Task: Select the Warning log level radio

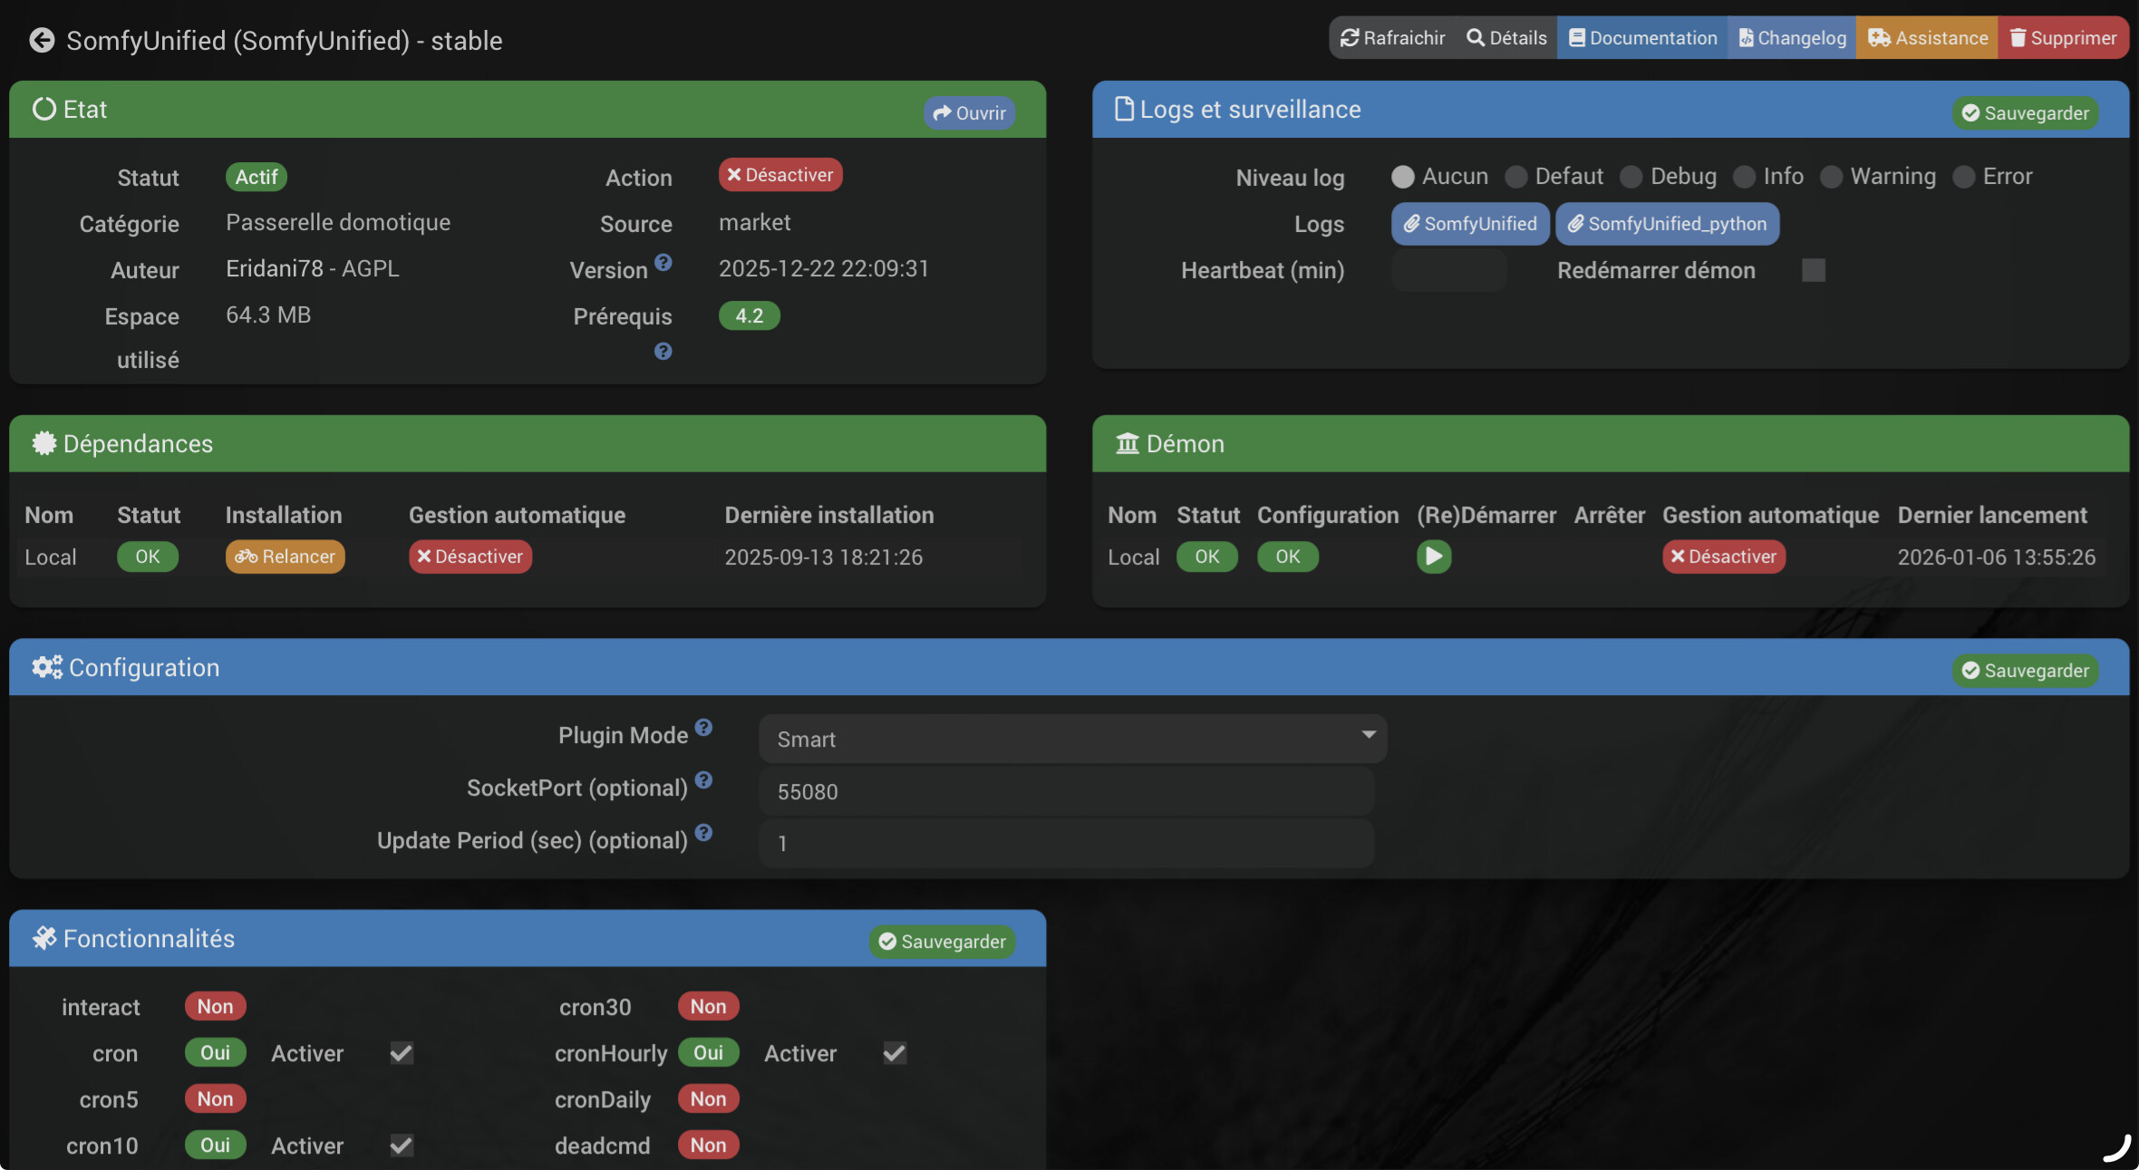Action: (x=1831, y=177)
